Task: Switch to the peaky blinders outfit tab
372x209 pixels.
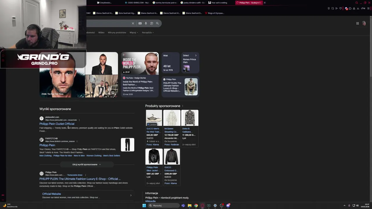Action: tap(193, 3)
